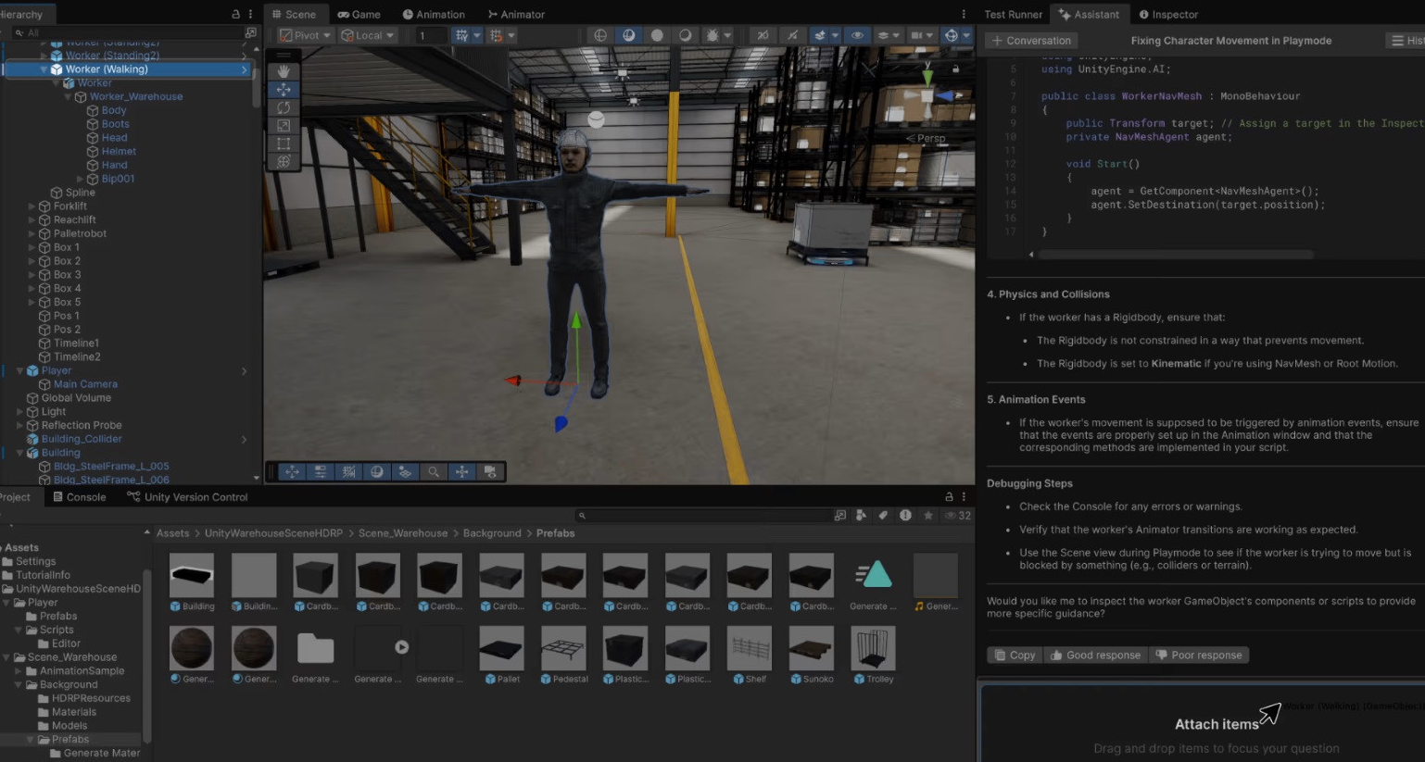Image resolution: width=1425 pixels, height=762 pixels.
Task: Toggle scene visibility eye in the toolbar
Action: tap(858, 34)
